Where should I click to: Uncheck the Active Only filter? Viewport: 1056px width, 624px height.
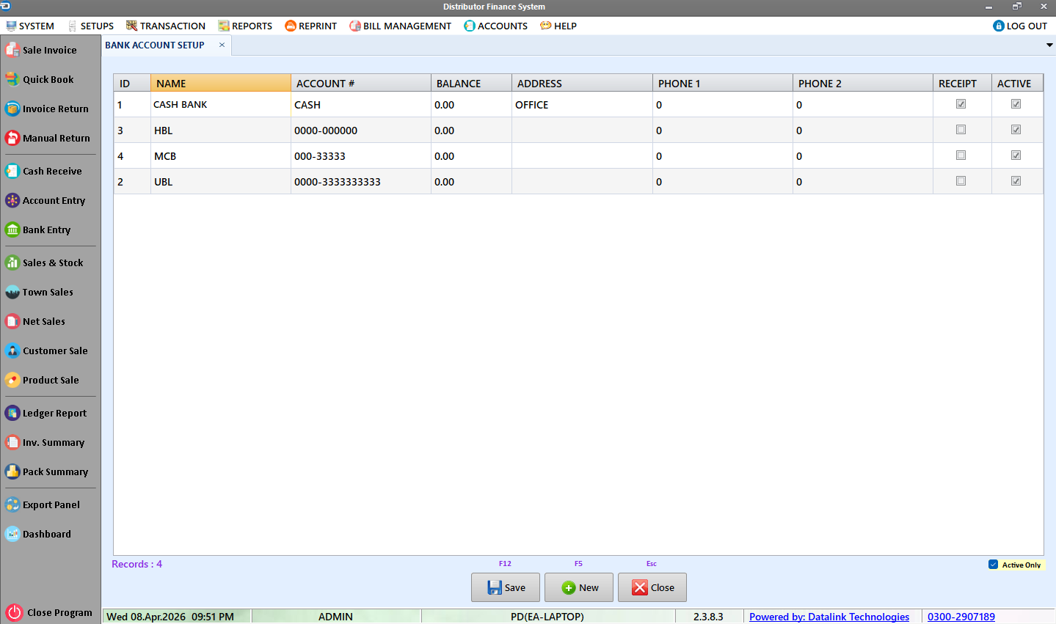pos(993,565)
